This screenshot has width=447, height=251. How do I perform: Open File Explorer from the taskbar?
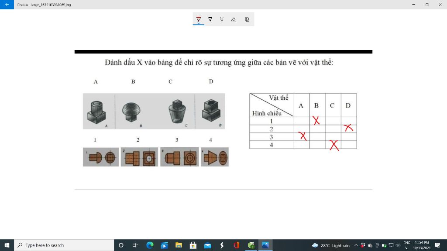[x=179, y=245]
